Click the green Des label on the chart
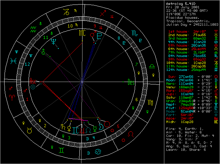 pyautogui.click(x=131, y=82)
